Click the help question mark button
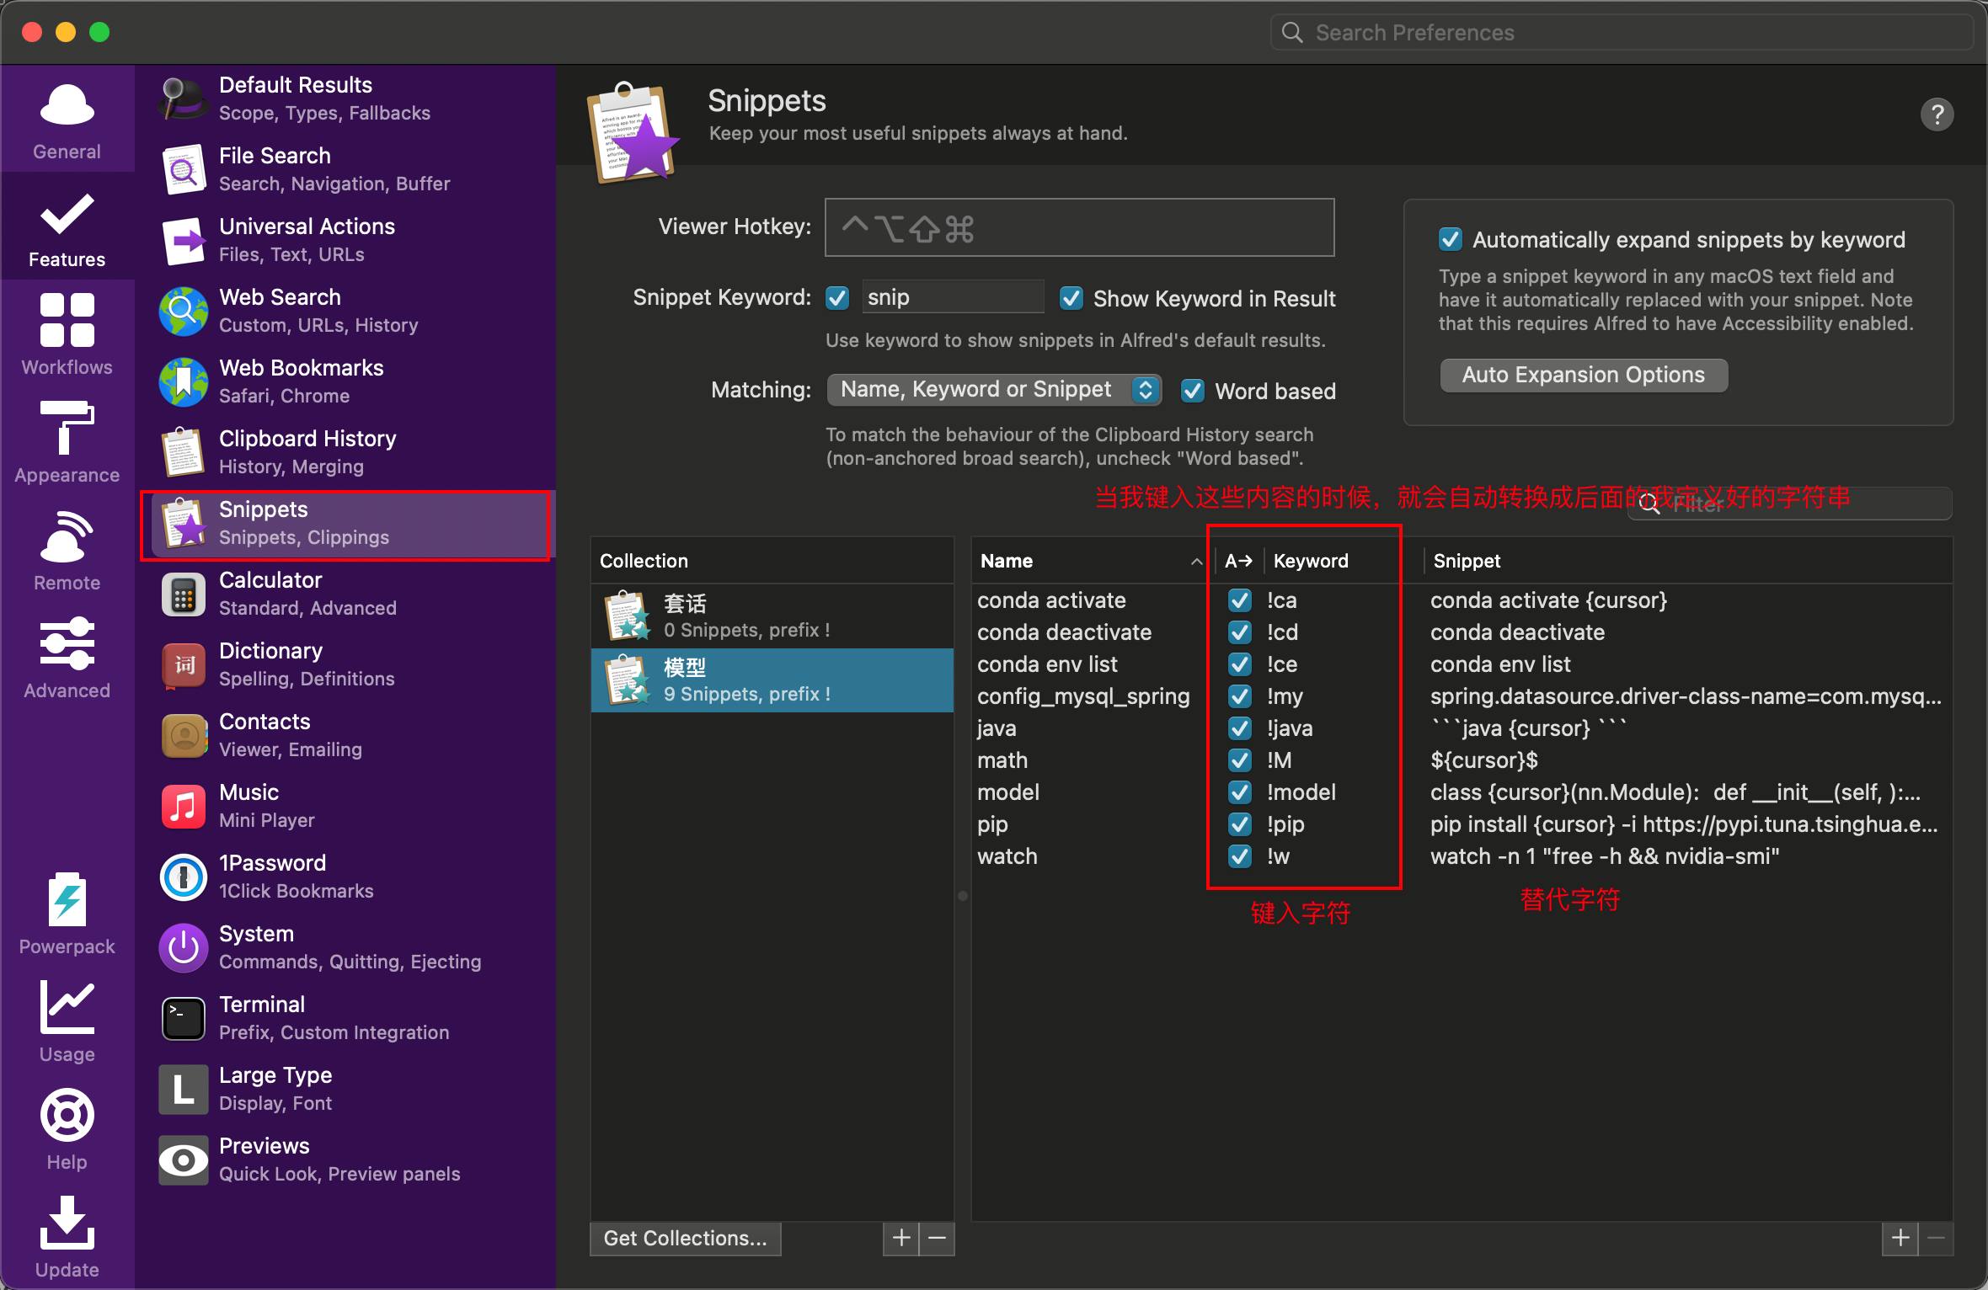The image size is (1988, 1290). pyautogui.click(x=1937, y=114)
